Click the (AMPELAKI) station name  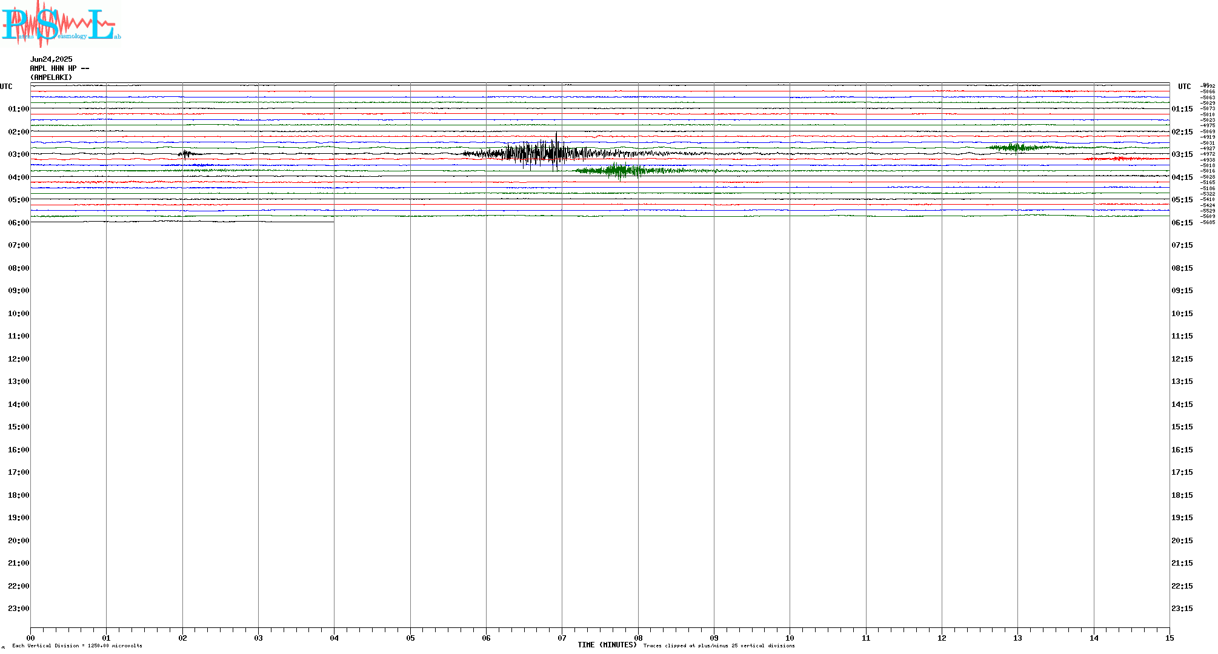(52, 78)
